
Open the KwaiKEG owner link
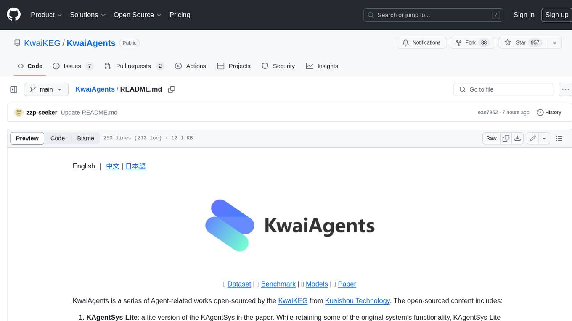click(x=42, y=43)
